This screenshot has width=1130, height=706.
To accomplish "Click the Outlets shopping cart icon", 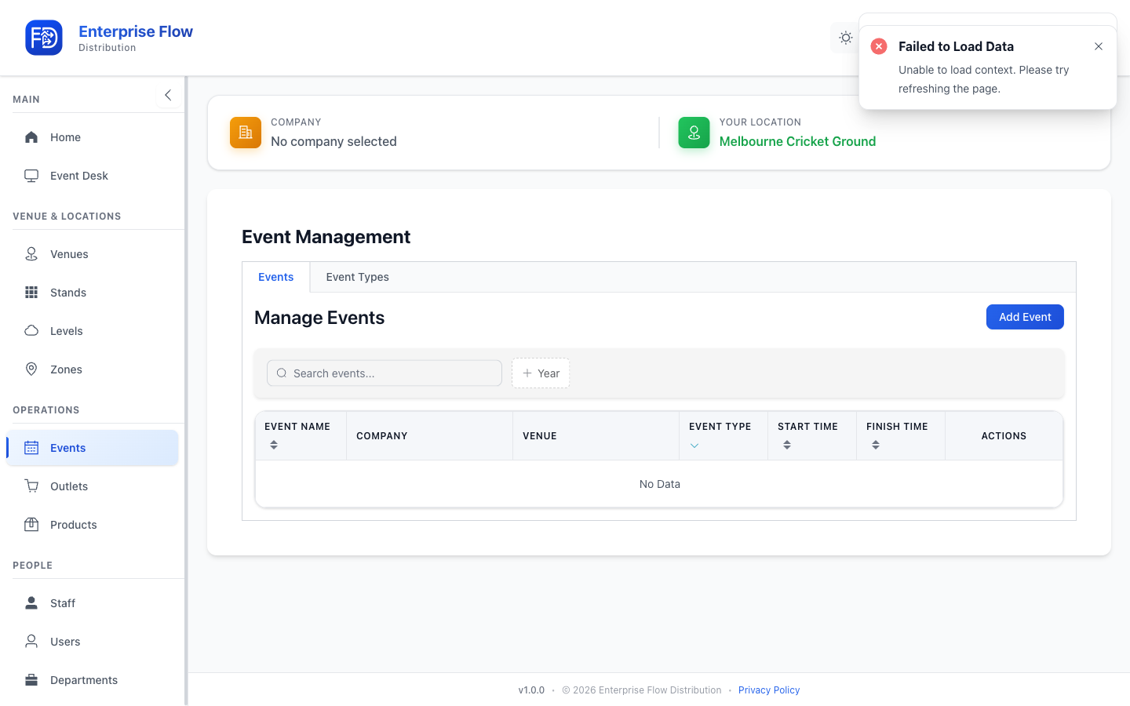I will [31, 486].
